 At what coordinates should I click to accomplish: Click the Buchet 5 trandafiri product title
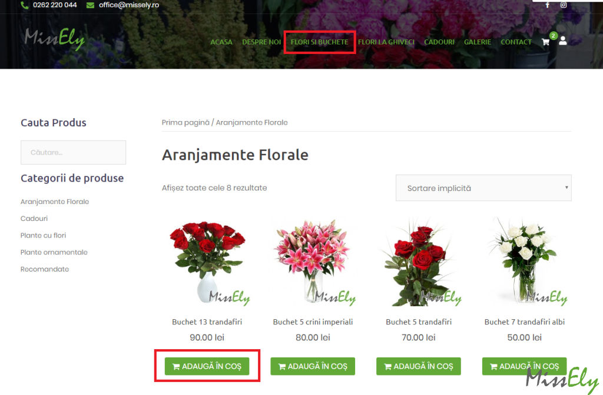pos(419,322)
